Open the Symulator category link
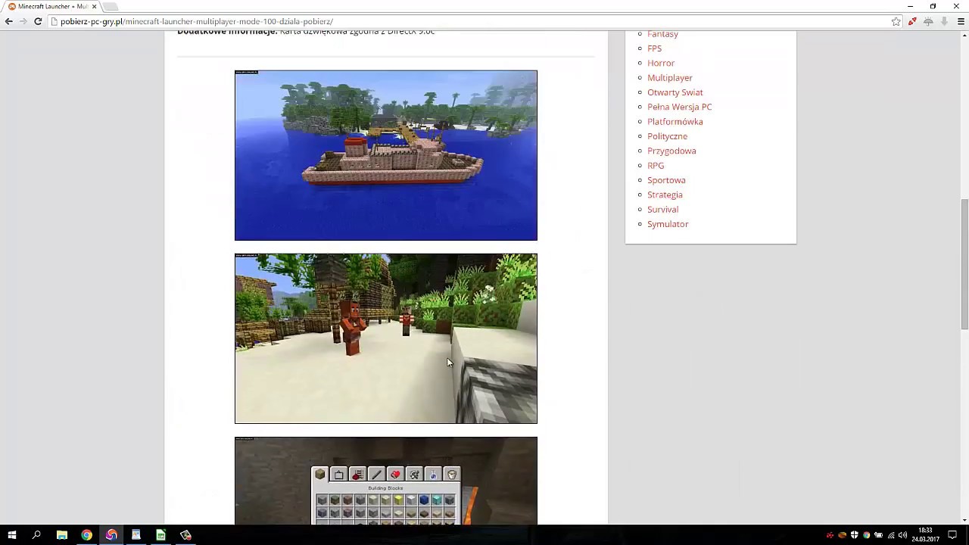969x545 pixels. [668, 224]
